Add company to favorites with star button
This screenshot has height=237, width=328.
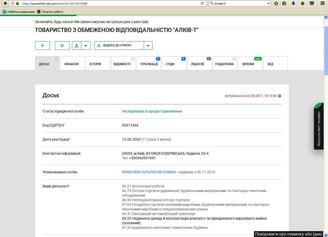tap(62, 46)
